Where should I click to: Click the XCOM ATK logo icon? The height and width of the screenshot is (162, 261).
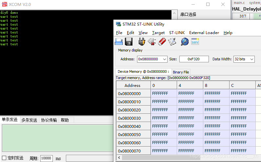5,4
